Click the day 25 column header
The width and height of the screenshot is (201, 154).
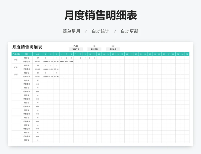[159, 54]
